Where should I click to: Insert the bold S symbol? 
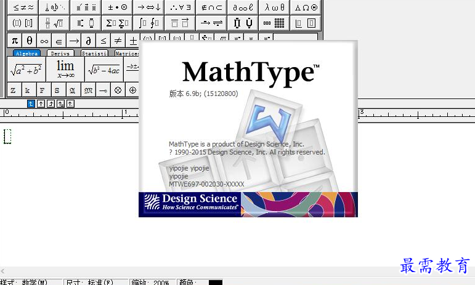click(x=57, y=90)
